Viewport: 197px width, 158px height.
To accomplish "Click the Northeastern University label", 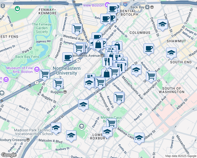I will pos(67,71).
